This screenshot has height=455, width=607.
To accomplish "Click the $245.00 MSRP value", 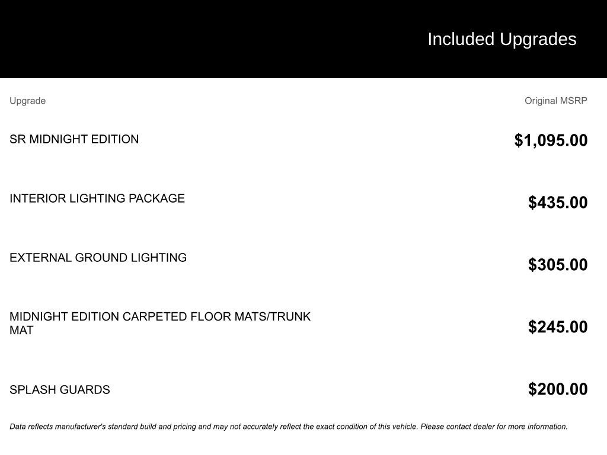I will pyautogui.click(x=558, y=327).
